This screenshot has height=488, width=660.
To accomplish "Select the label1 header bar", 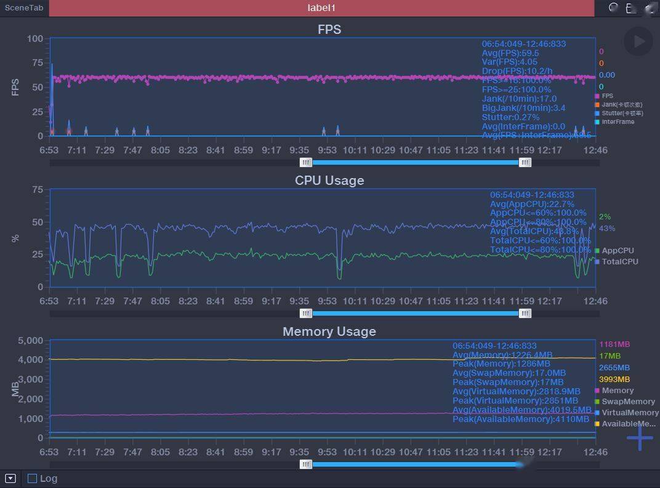I will pyautogui.click(x=321, y=8).
